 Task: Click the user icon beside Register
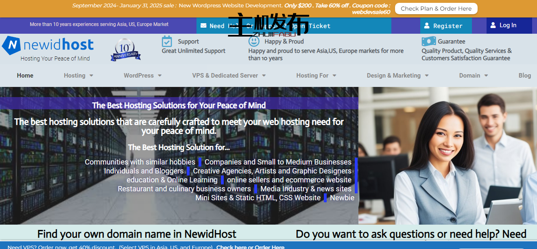427,26
